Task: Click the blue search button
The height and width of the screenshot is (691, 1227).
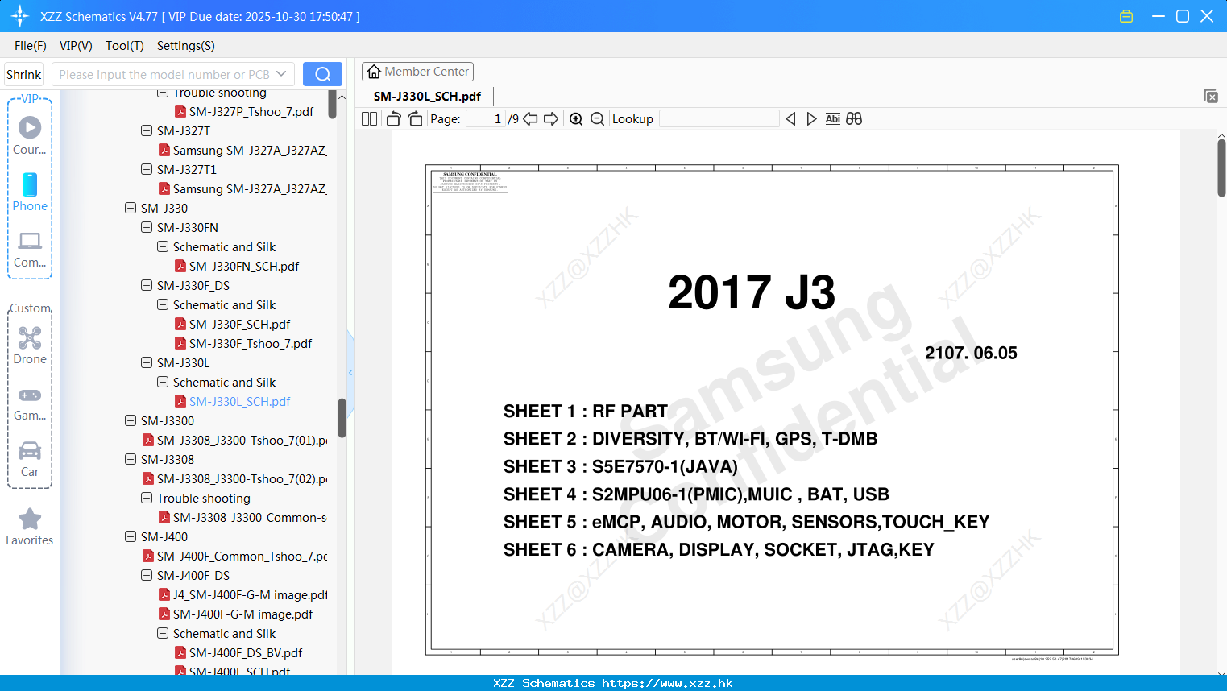Action: click(322, 74)
